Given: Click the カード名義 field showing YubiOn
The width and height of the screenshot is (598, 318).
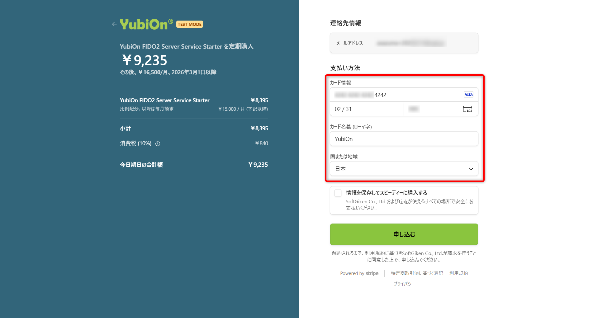Looking at the screenshot, I should [404, 139].
